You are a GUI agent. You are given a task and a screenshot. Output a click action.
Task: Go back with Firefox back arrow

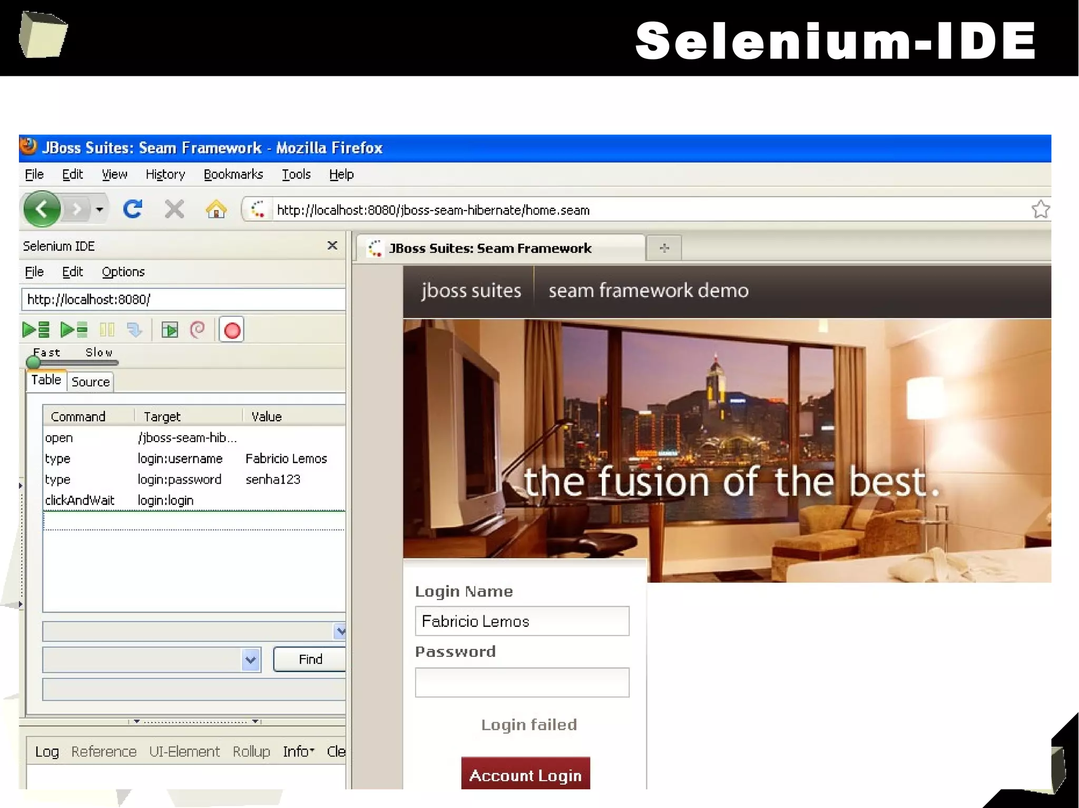[x=42, y=210]
